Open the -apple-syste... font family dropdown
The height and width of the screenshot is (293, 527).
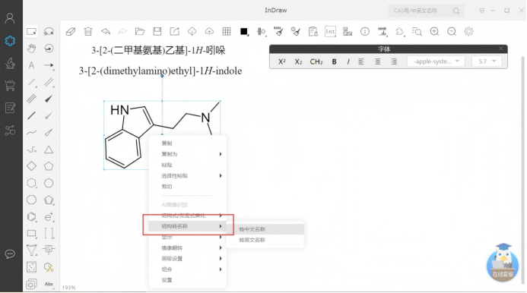coord(436,61)
